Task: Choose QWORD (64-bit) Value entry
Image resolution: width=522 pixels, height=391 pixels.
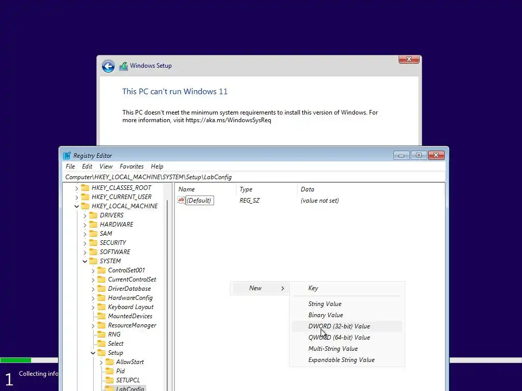Action: (347, 337)
